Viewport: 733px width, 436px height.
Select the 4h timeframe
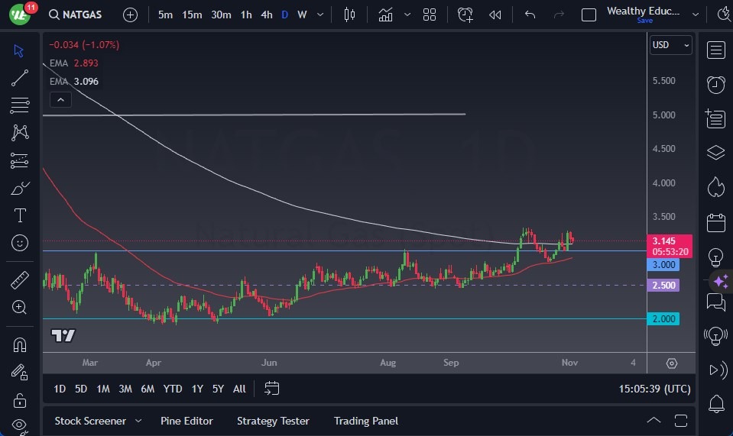pyautogui.click(x=266, y=15)
